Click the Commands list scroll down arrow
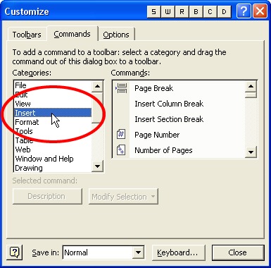 tap(251, 152)
